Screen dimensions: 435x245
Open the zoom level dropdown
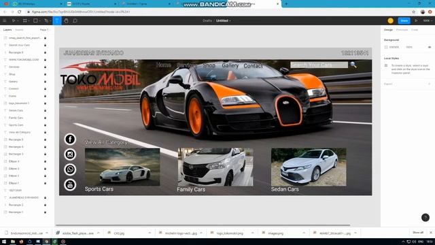(428, 20)
